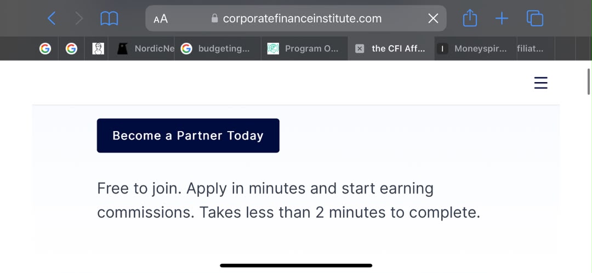Click the corporatefinanceinstitute.com address field
This screenshot has height=273, width=592.
click(295, 18)
